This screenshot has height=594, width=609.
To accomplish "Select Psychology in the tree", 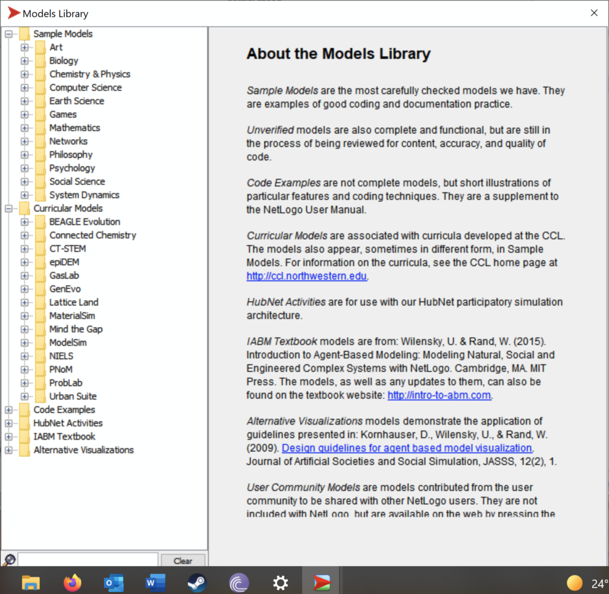I will tap(72, 168).
